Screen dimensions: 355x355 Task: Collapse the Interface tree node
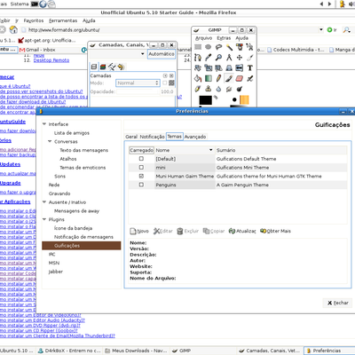point(44,124)
